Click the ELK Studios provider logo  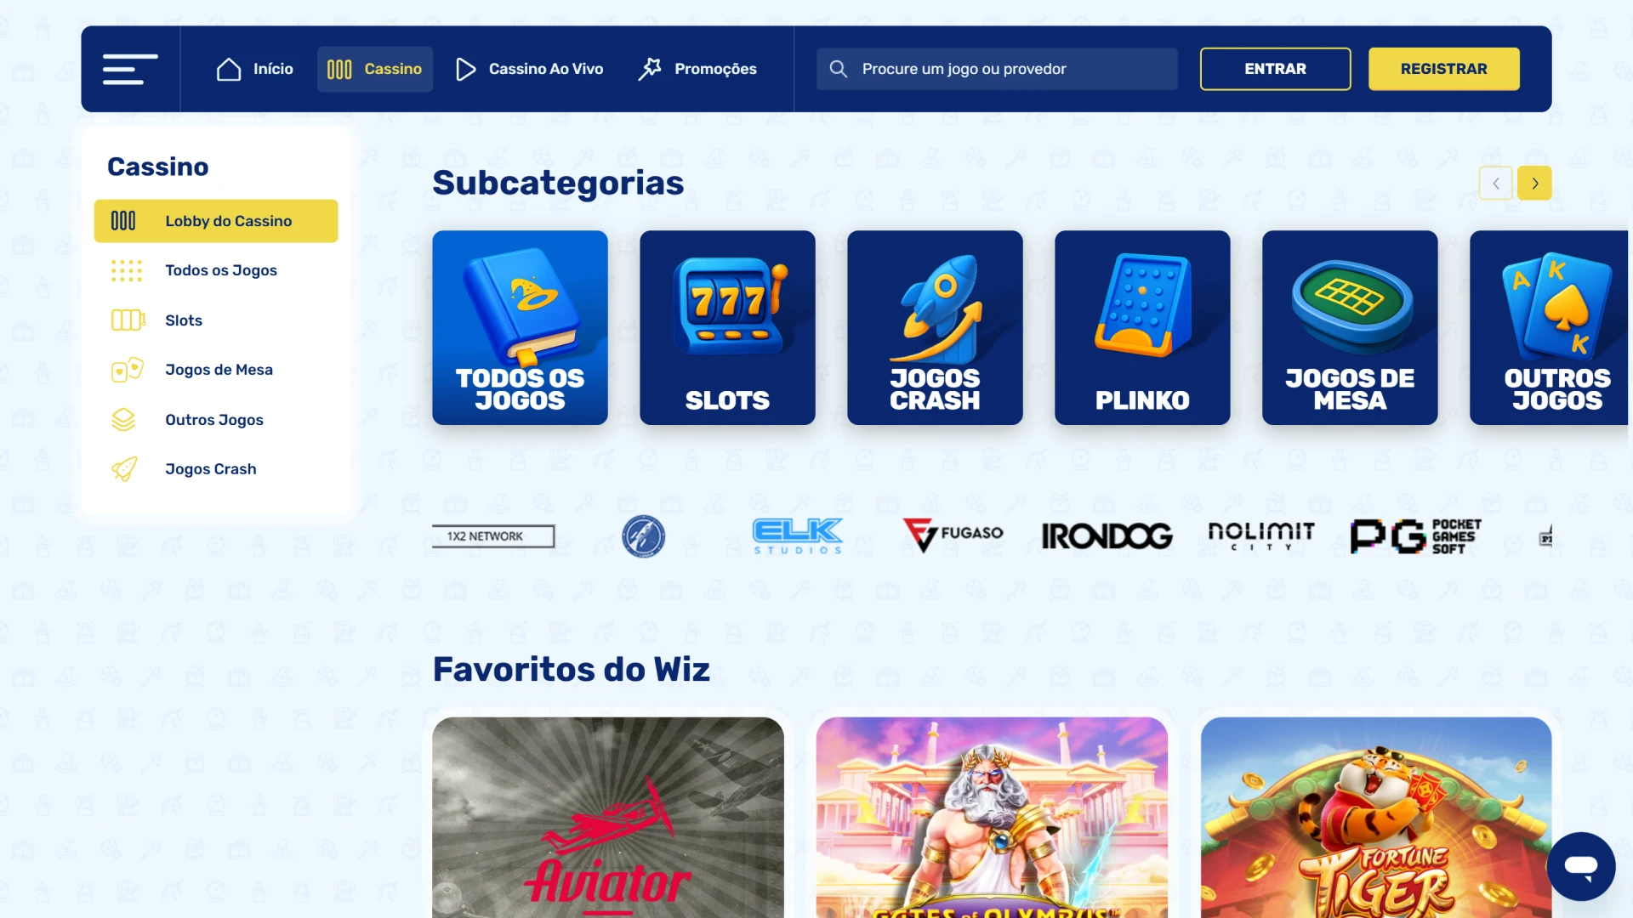tap(798, 536)
